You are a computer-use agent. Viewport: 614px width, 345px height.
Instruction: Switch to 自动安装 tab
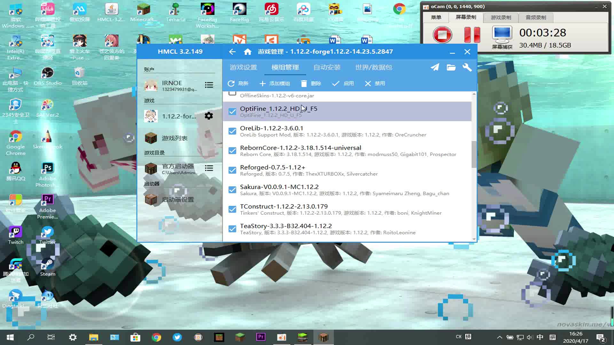[327, 67]
